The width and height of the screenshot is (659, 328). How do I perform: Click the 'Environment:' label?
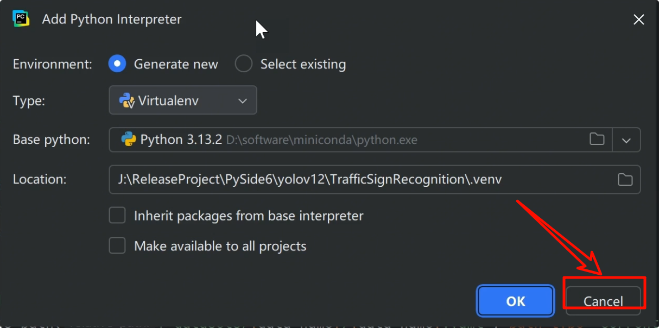(x=53, y=64)
